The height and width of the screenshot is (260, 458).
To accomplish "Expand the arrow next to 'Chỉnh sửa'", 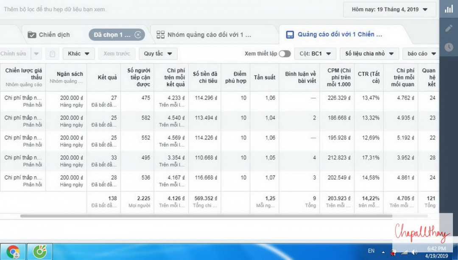I will pos(36,54).
